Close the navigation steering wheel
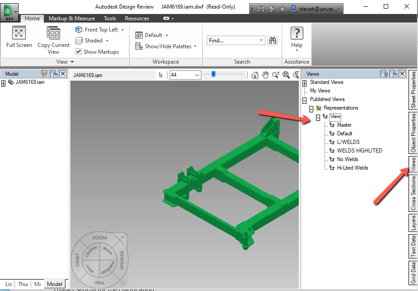 (123, 237)
